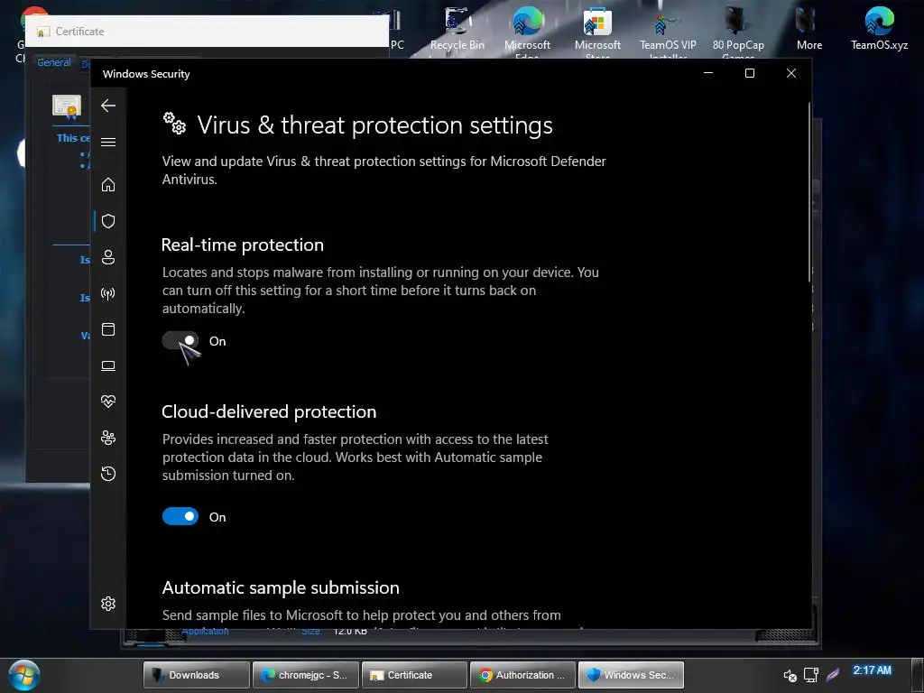This screenshot has width=924, height=693.
Task: Switch to Downloads taskbar window
Action: [196, 675]
